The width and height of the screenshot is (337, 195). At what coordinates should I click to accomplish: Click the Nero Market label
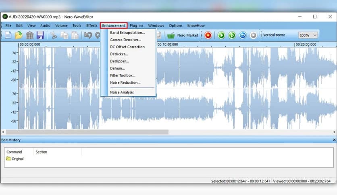tap(187, 35)
